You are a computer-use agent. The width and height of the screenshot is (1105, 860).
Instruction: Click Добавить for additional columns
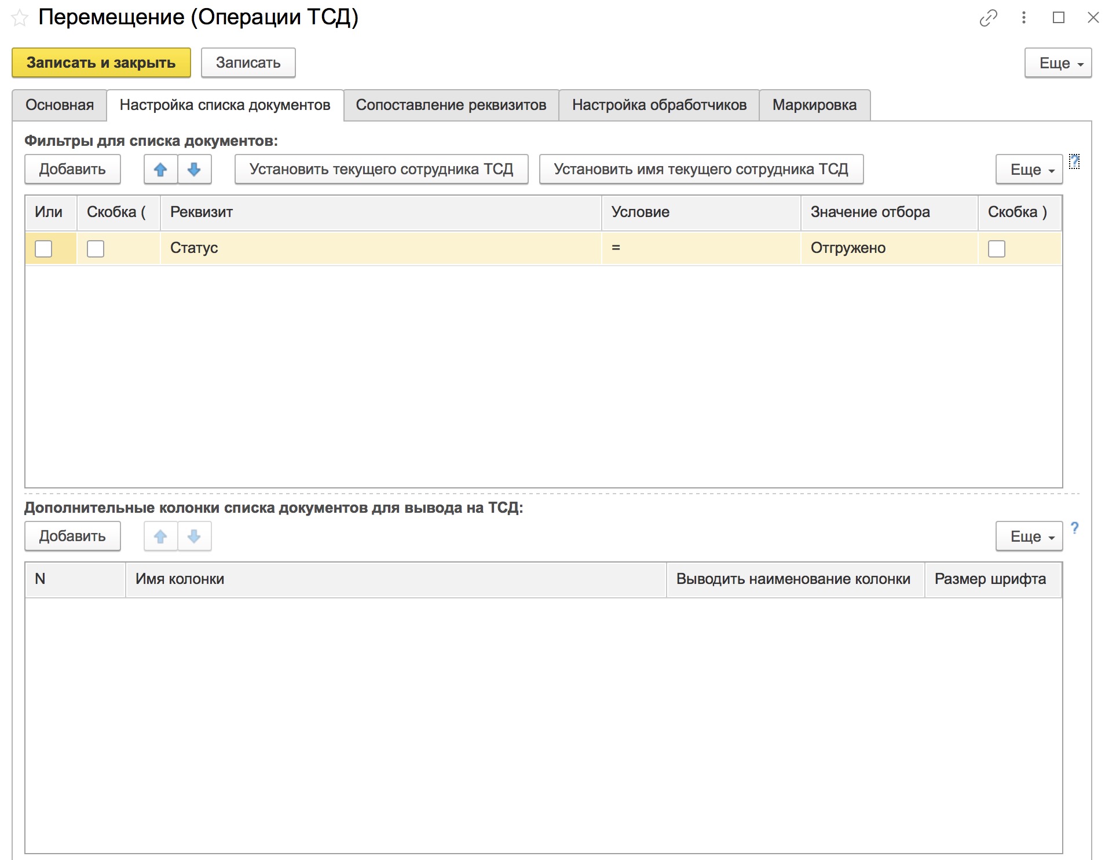pos(72,536)
